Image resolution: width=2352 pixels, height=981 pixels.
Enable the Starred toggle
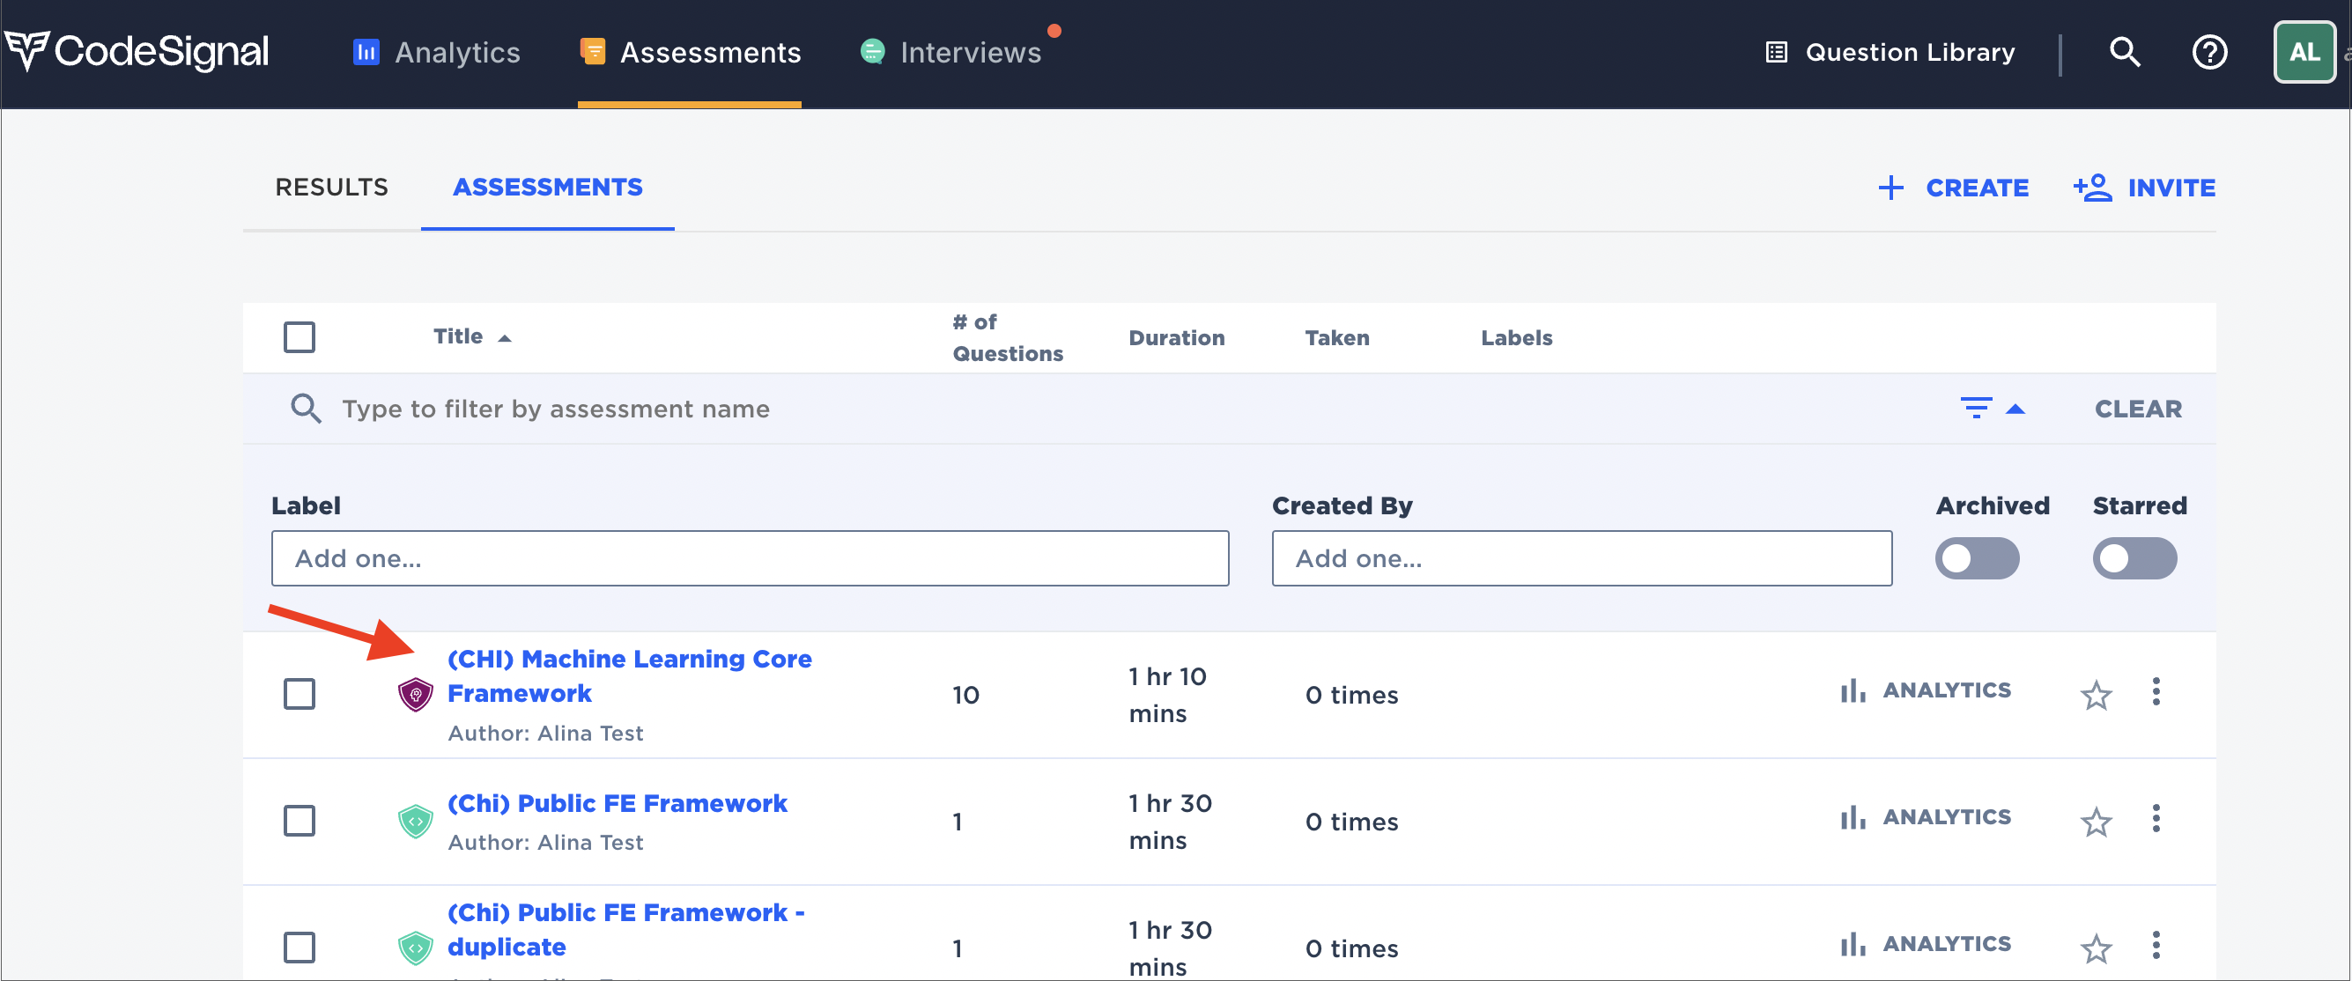[x=2134, y=558]
